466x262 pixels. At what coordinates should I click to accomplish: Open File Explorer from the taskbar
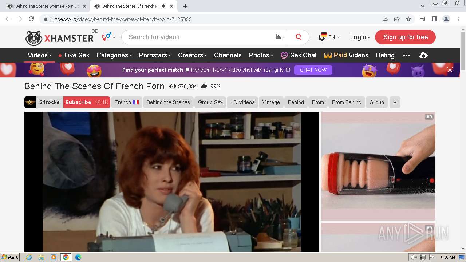[41, 257]
